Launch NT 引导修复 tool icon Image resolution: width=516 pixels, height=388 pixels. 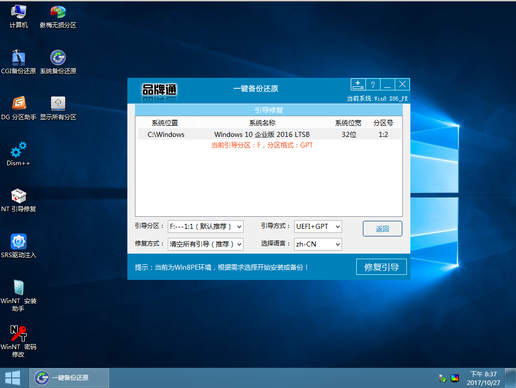[18, 200]
